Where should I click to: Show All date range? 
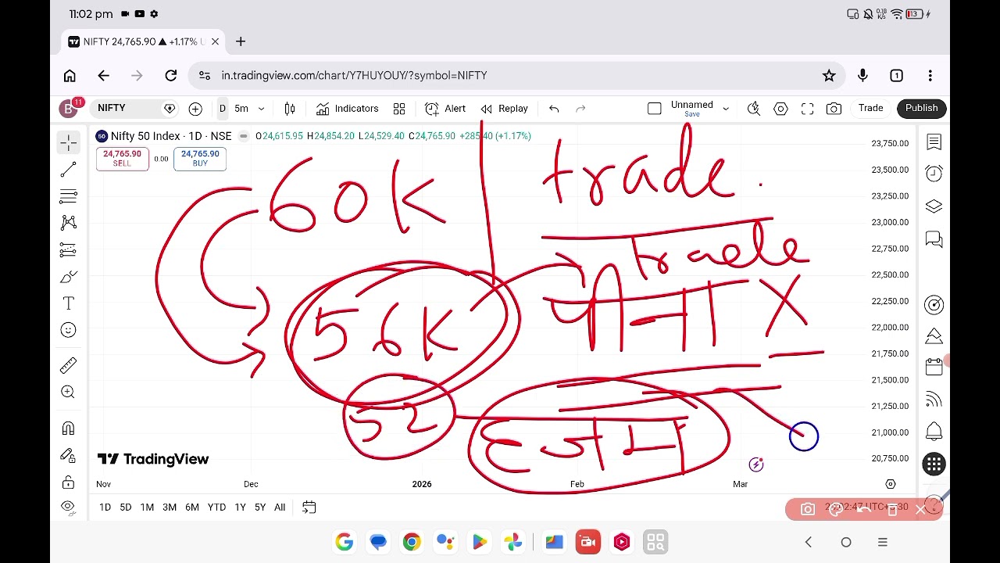pyautogui.click(x=280, y=507)
